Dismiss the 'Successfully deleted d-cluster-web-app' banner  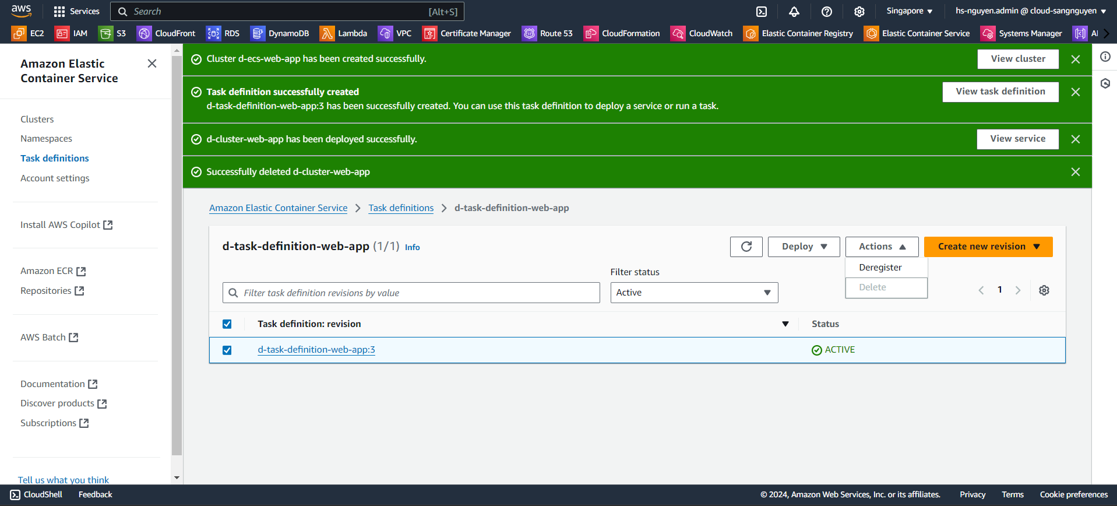pos(1075,172)
